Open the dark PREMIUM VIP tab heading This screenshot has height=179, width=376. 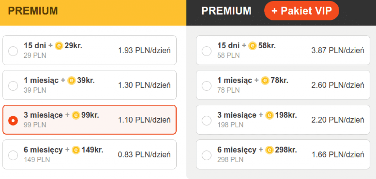point(226,11)
